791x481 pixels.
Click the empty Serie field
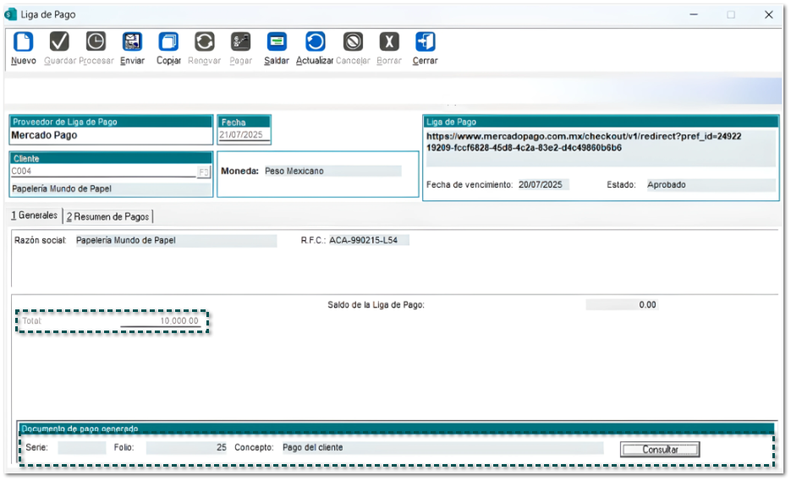point(82,447)
